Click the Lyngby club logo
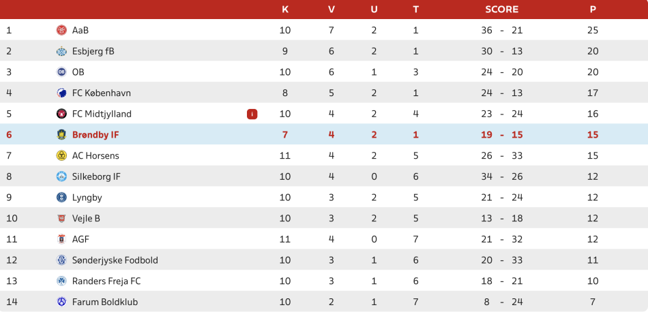 tap(61, 198)
